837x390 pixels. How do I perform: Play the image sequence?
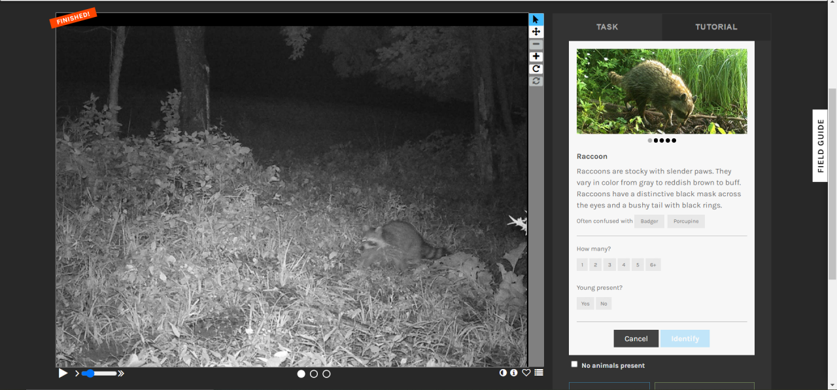click(63, 373)
